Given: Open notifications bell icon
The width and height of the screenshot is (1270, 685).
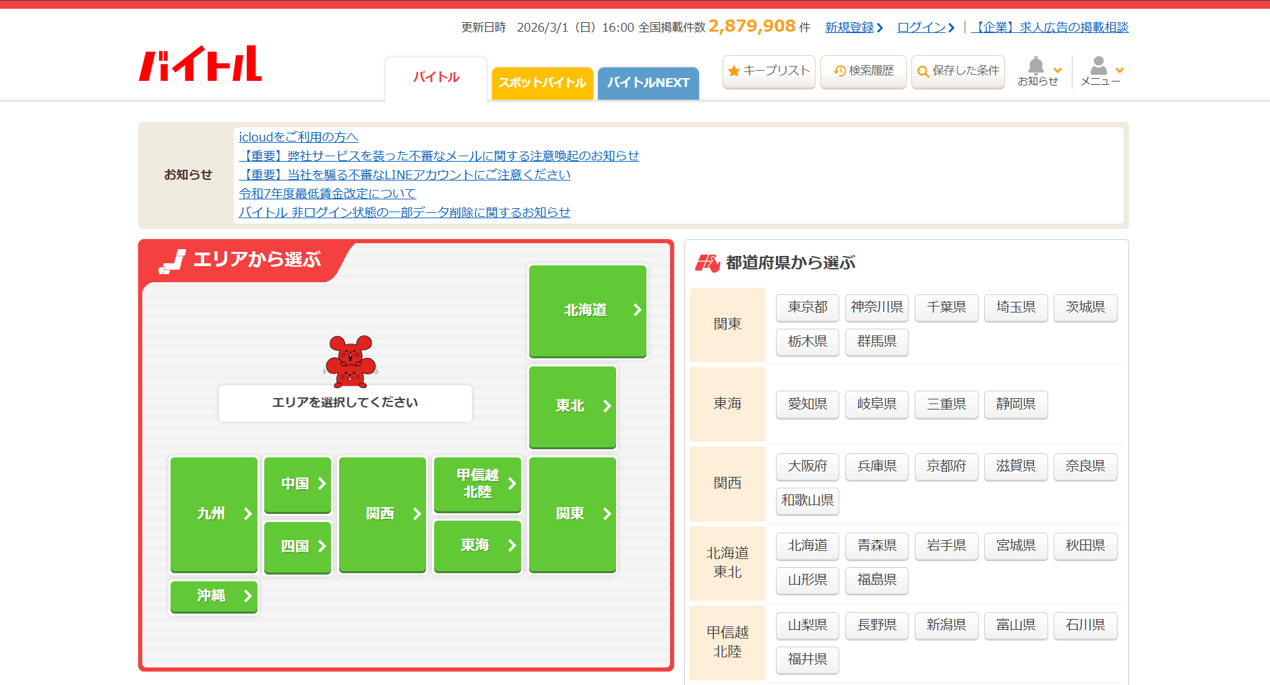Looking at the screenshot, I should point(1036,66).
